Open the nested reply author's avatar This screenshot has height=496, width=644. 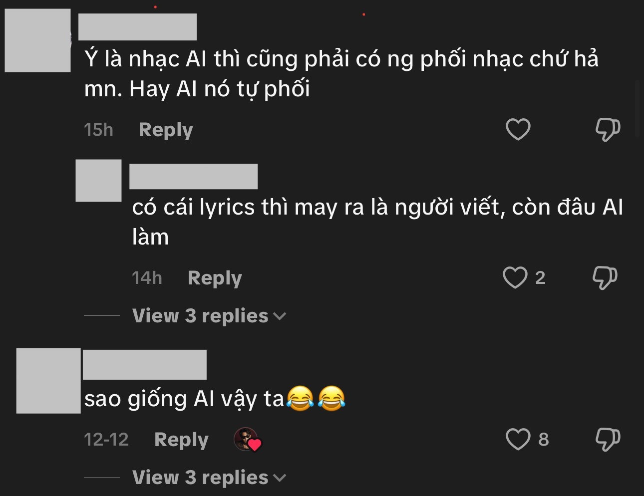[x=98, y=181]
